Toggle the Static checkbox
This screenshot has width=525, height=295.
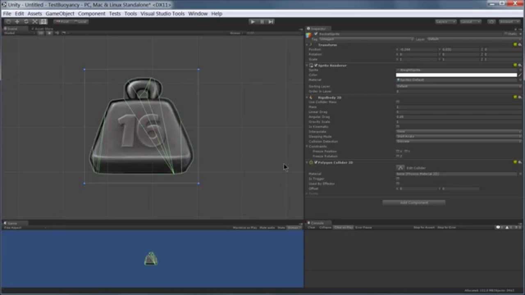[505, 34]
